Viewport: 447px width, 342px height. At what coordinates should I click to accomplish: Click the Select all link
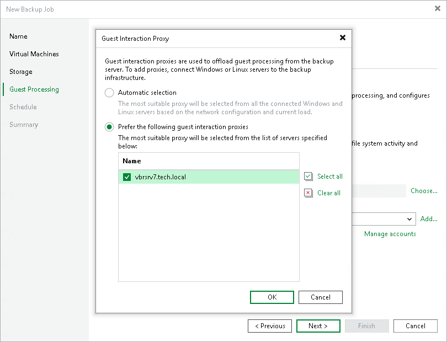(x=330, y=177)
